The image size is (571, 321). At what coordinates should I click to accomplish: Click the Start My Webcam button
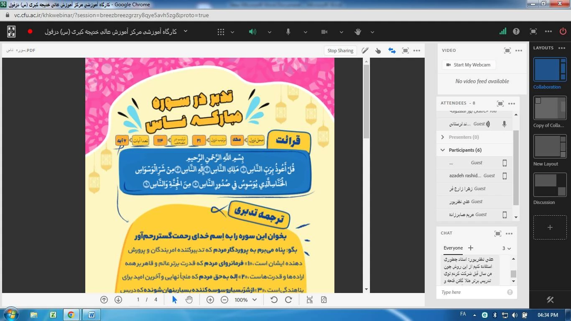[468, 65]
